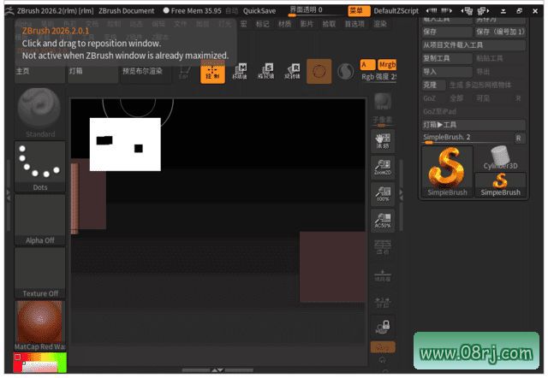Viewport: 548px width, 378px height.
Task: Collapse left tray via divider arrows
Action: click(x=9, y=195)
